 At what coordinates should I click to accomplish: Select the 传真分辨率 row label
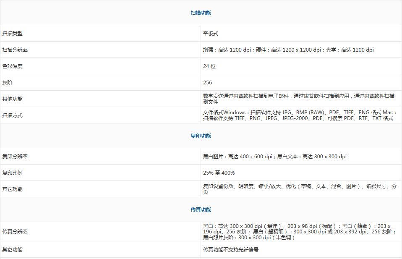coord(15,231)
